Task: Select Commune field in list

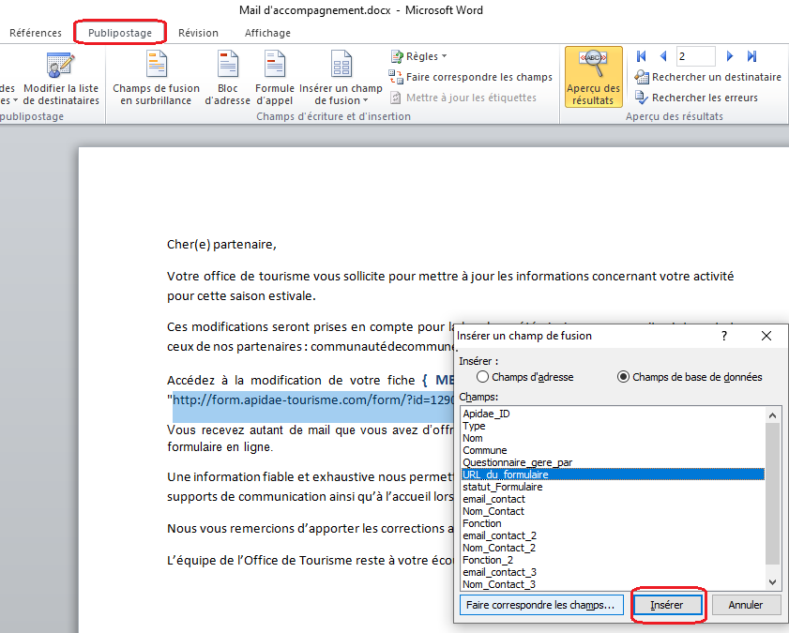Action: pyautogui.click(x=613, y=450)
